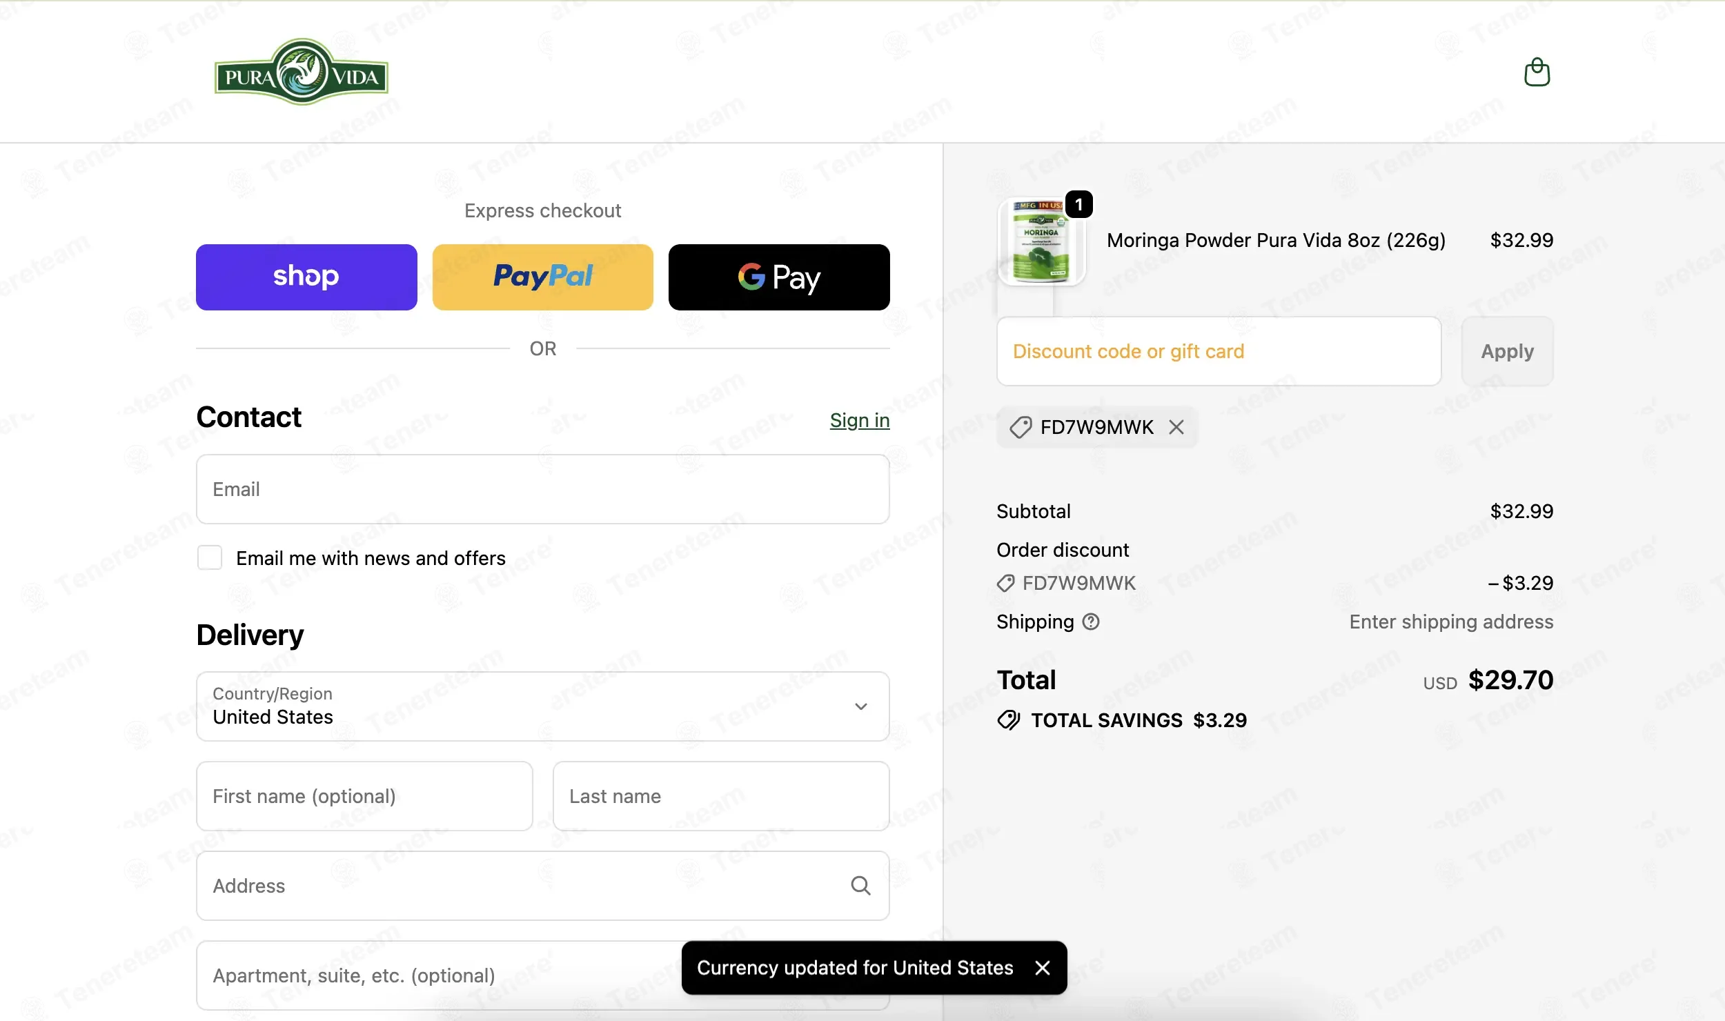Viewport: 1725px width, 1021px height.
Task: Apply the discount code
Action: click(x=1508, y=351)
